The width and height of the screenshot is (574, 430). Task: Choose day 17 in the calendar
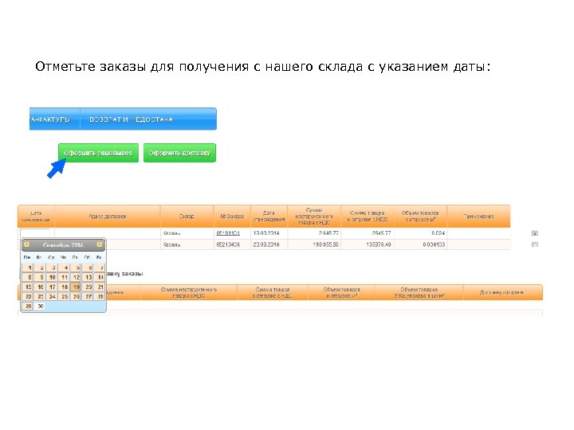pyautogui.click(x=52, y=287)
